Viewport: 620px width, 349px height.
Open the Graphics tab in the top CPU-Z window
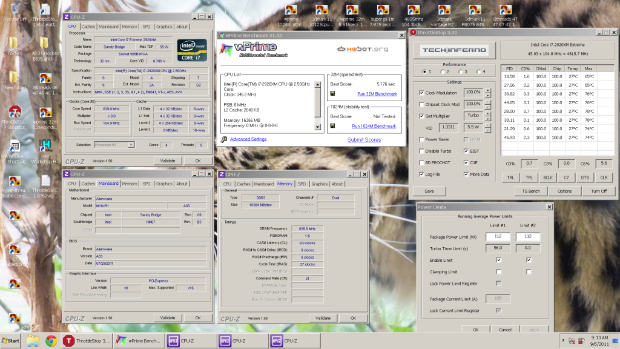164,27
